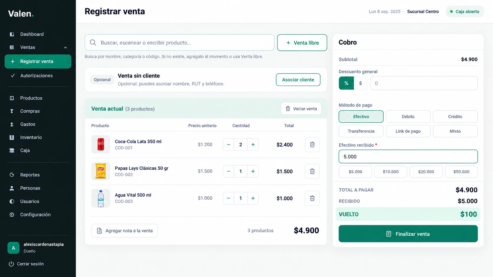Click Asociar cliente button

point(298,80)
